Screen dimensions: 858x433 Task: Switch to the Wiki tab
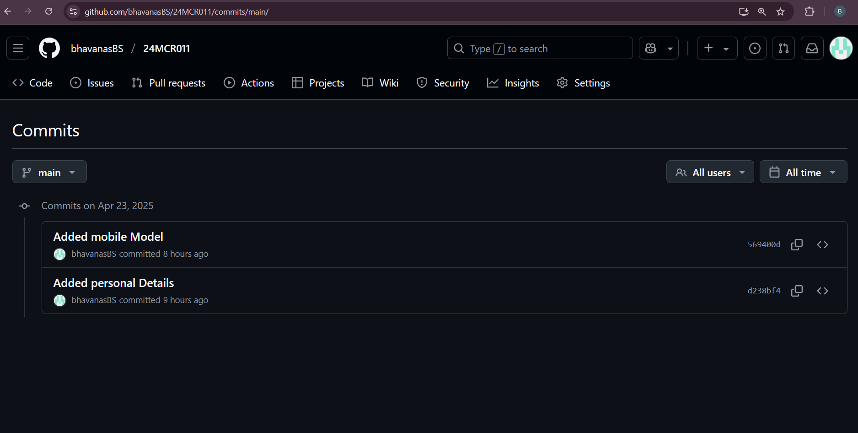[380, 83]
